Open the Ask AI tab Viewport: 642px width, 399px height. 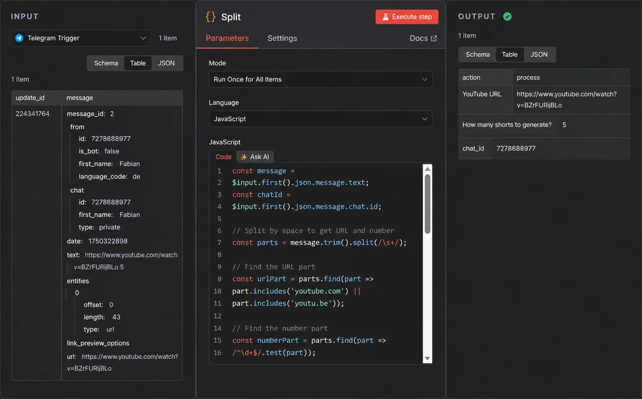tap(255, 157)
